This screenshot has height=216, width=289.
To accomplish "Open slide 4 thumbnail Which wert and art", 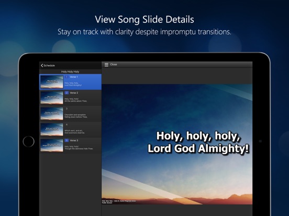I will tap(52, 129).
